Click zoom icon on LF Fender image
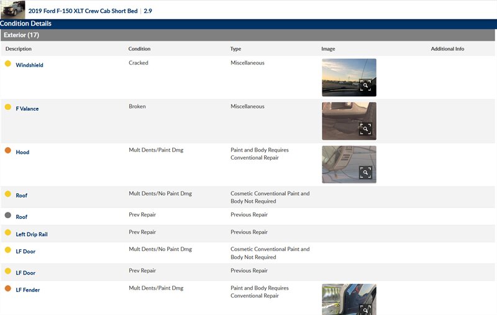 click(366, 308)
